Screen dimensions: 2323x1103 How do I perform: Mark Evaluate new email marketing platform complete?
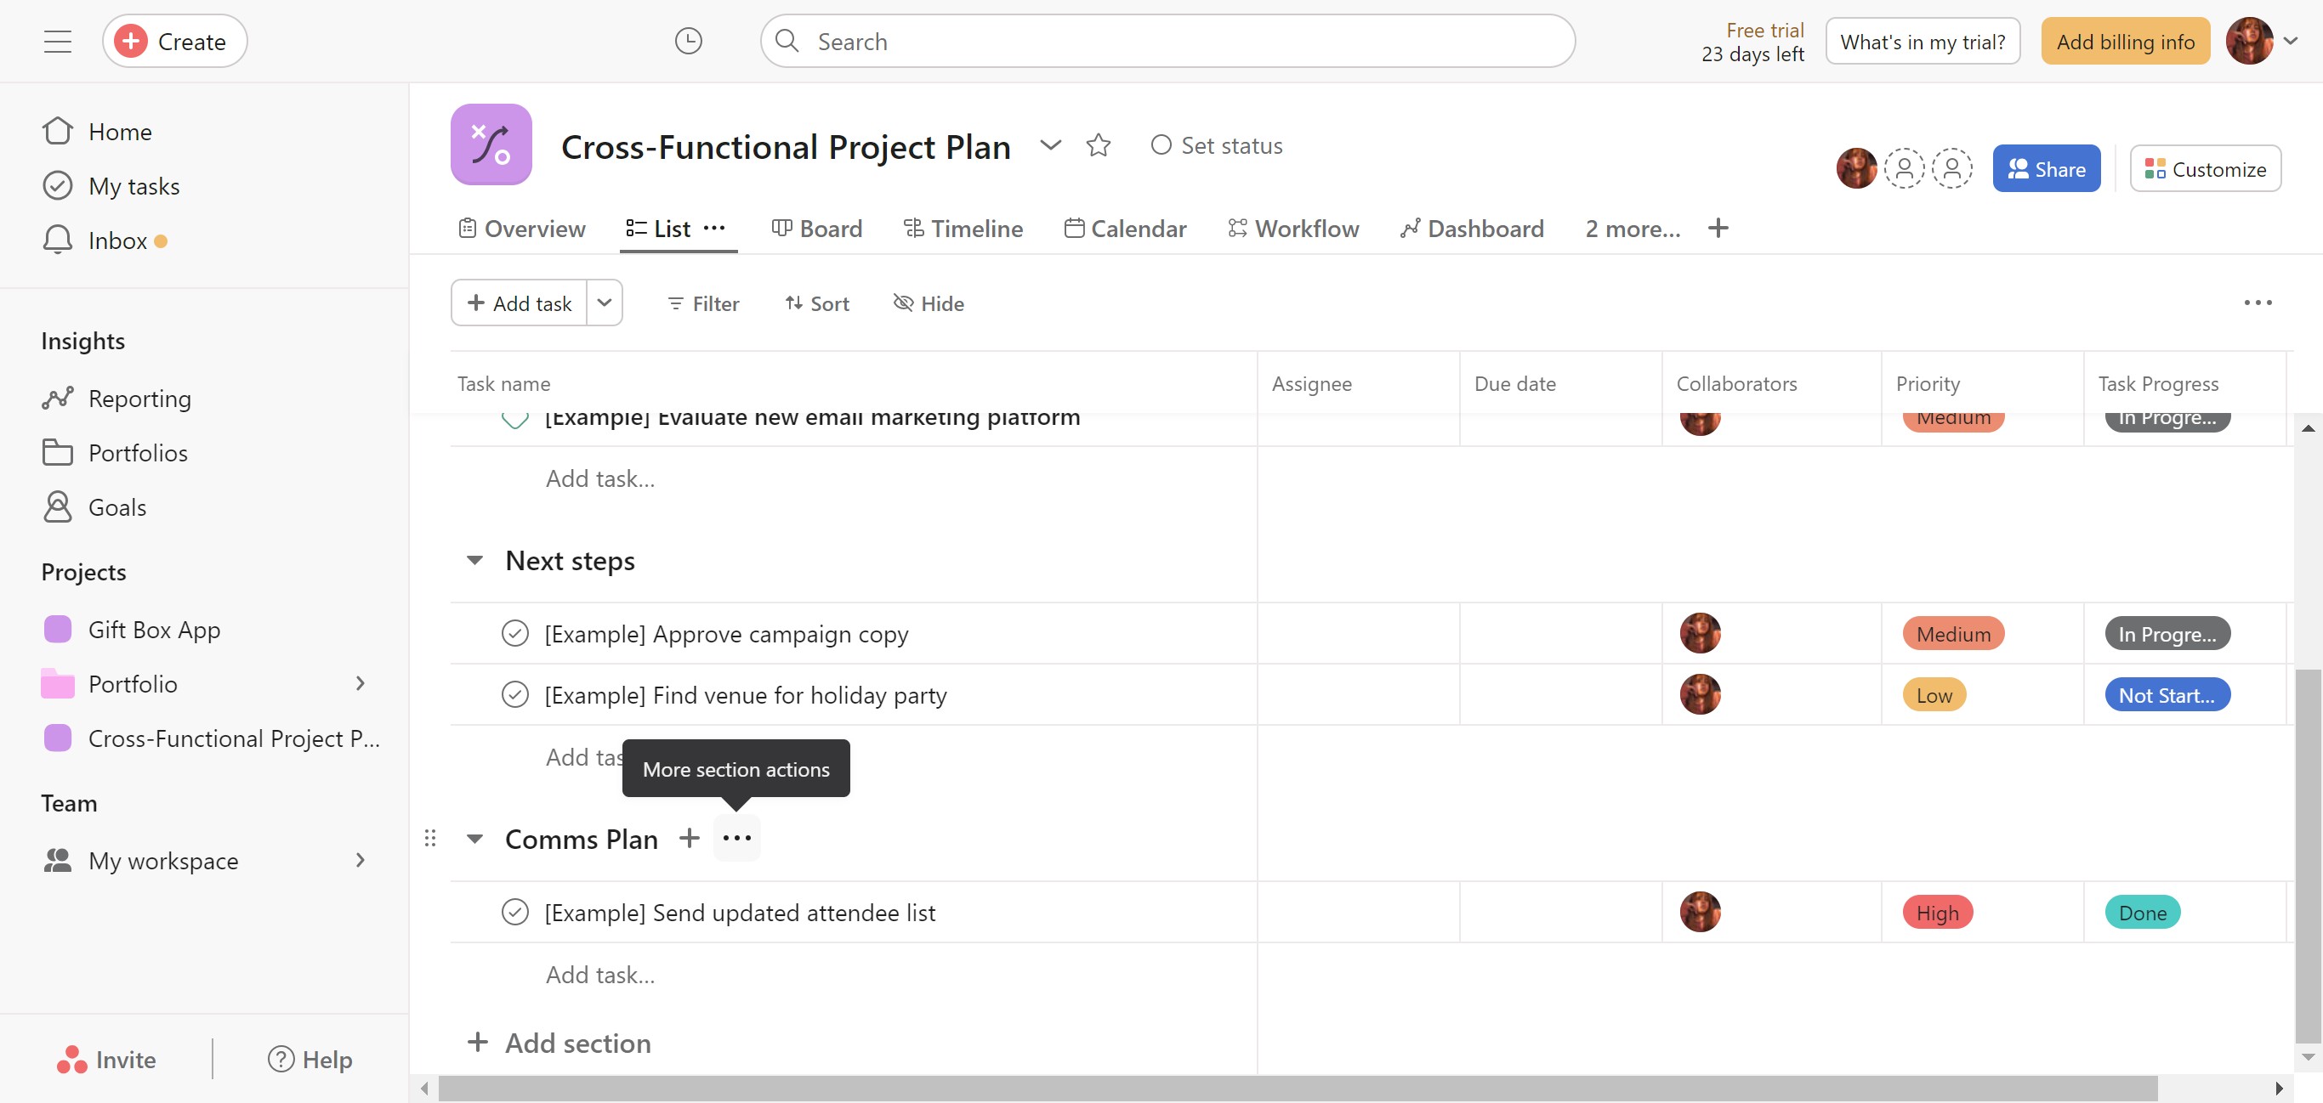click(515, 419)
